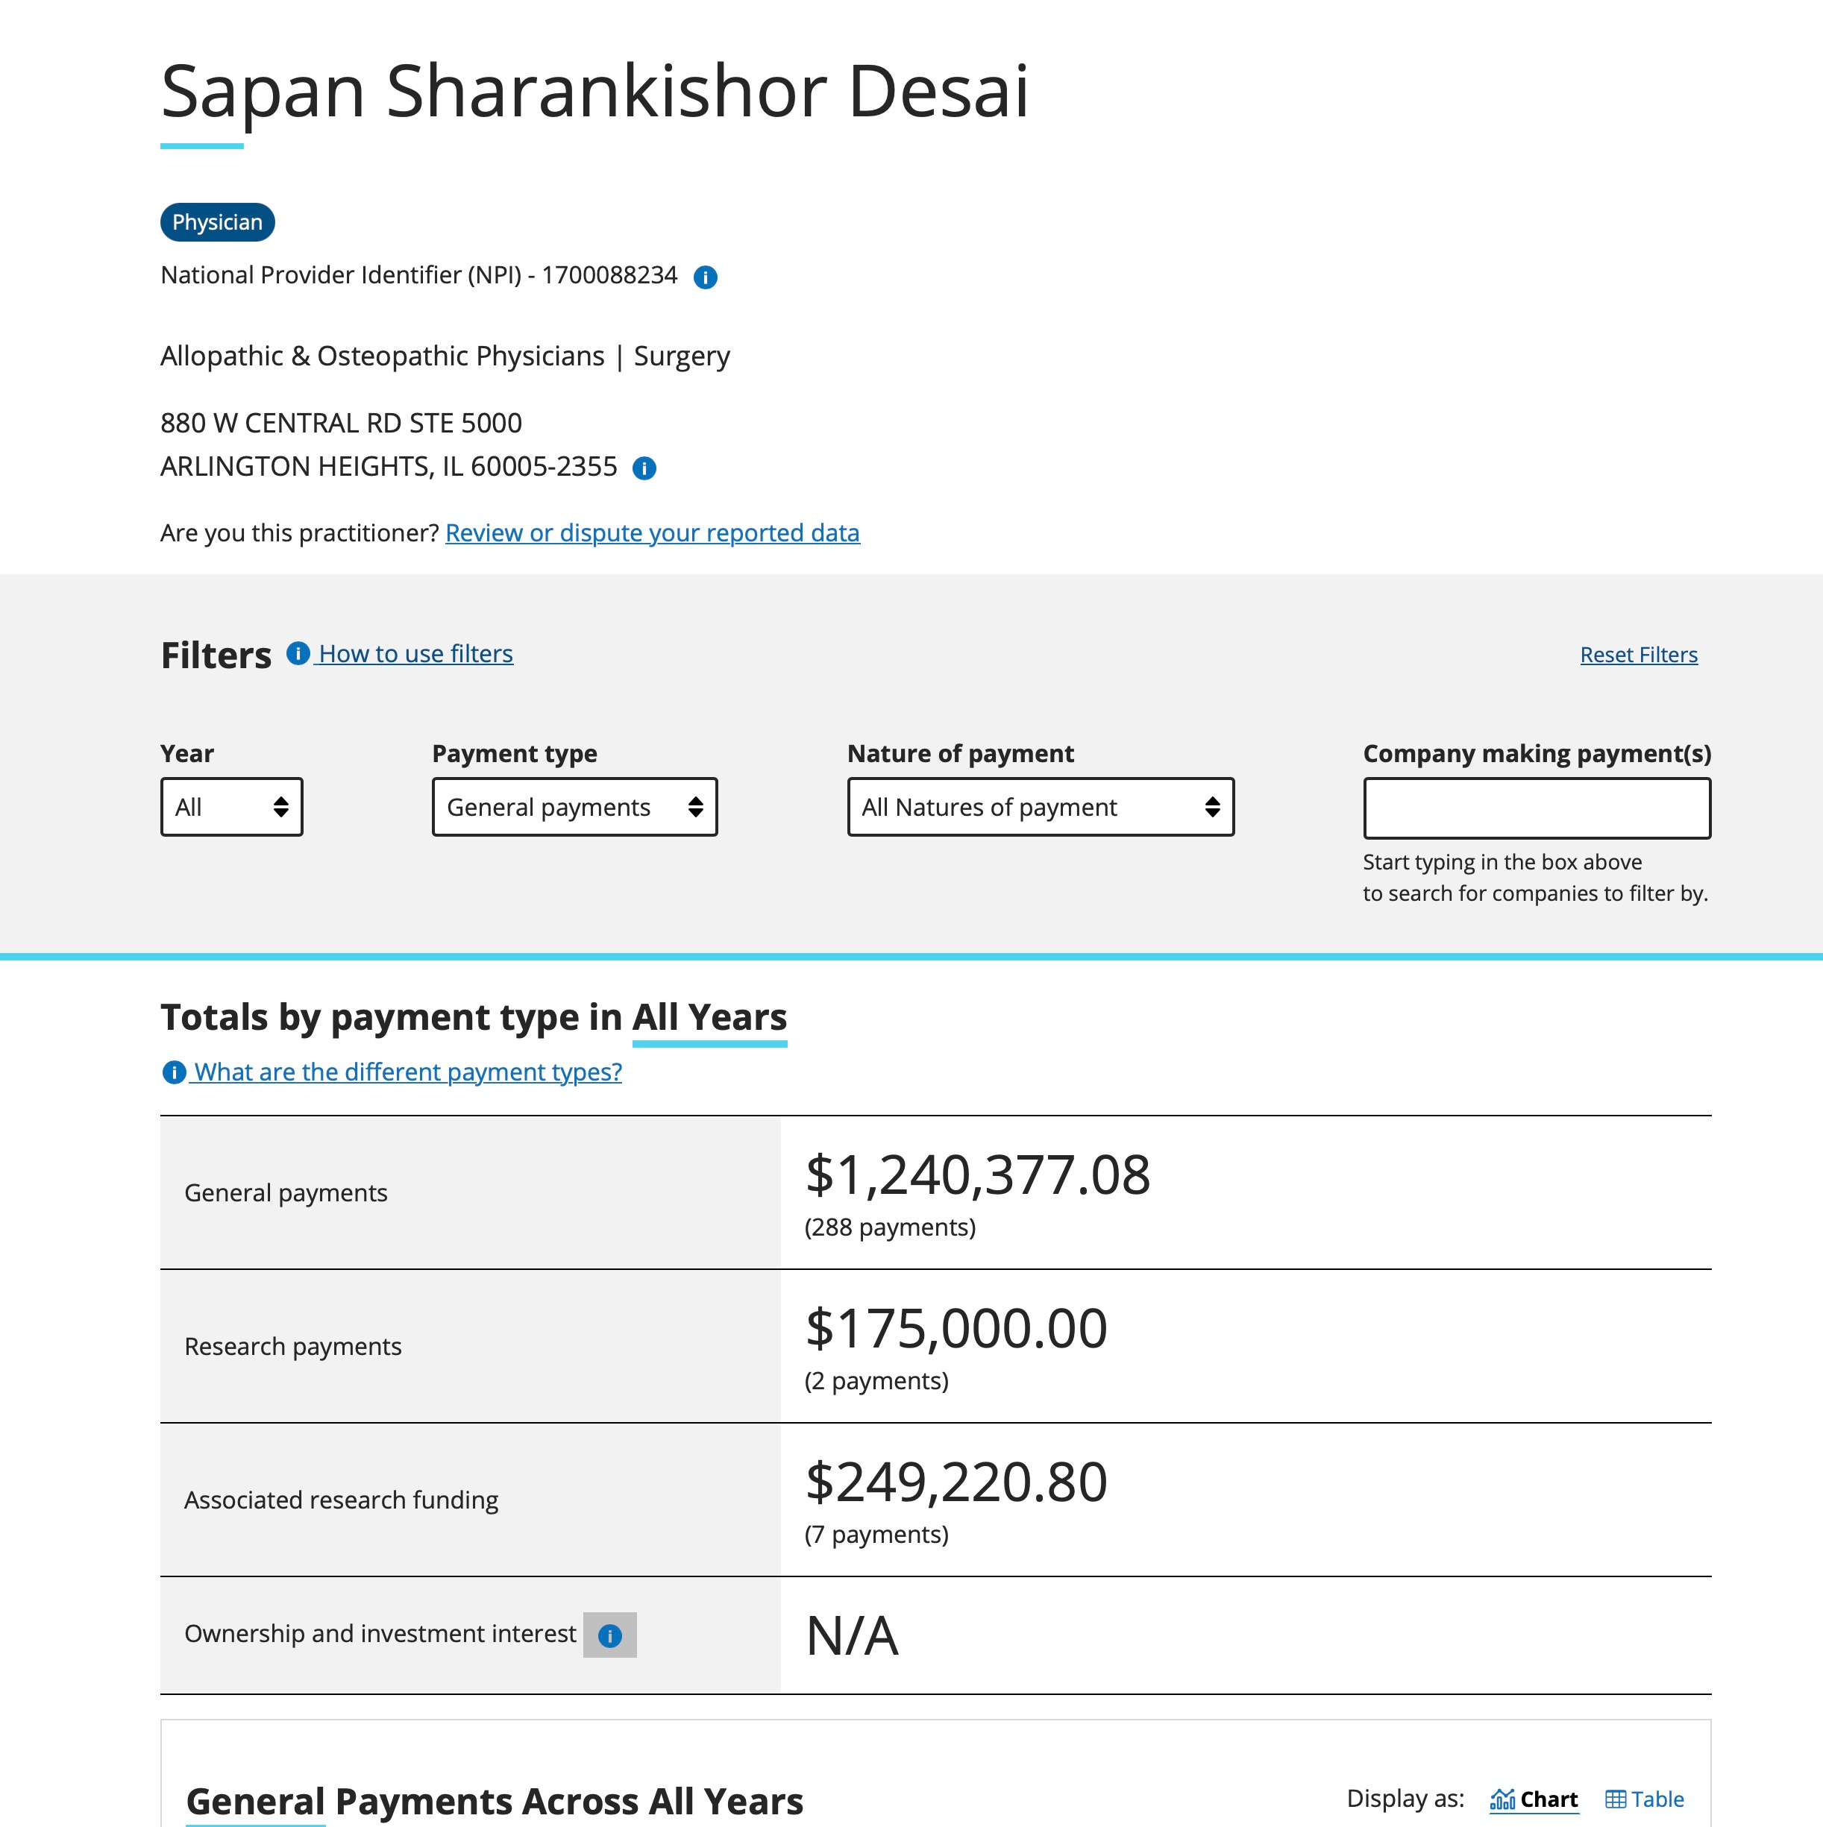Screen dimensions: 1823x1827
Task: Switch display to Table view
Action: point(1645,1799)
